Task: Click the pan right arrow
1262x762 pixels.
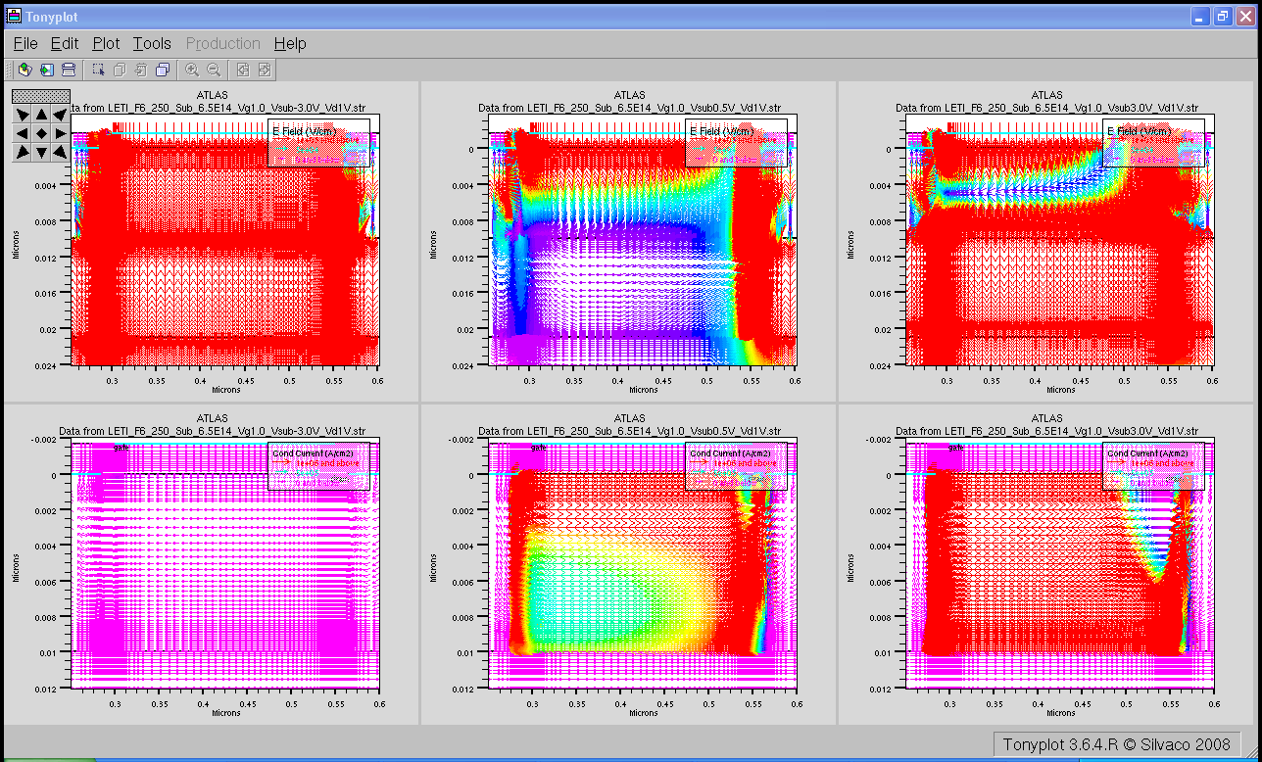Action: (x=60, y=133)
